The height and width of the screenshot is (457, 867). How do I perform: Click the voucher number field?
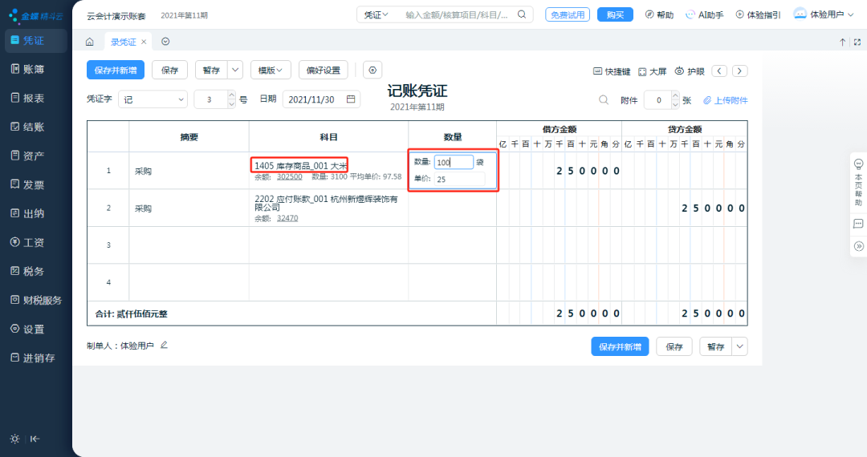pos(210,99)
